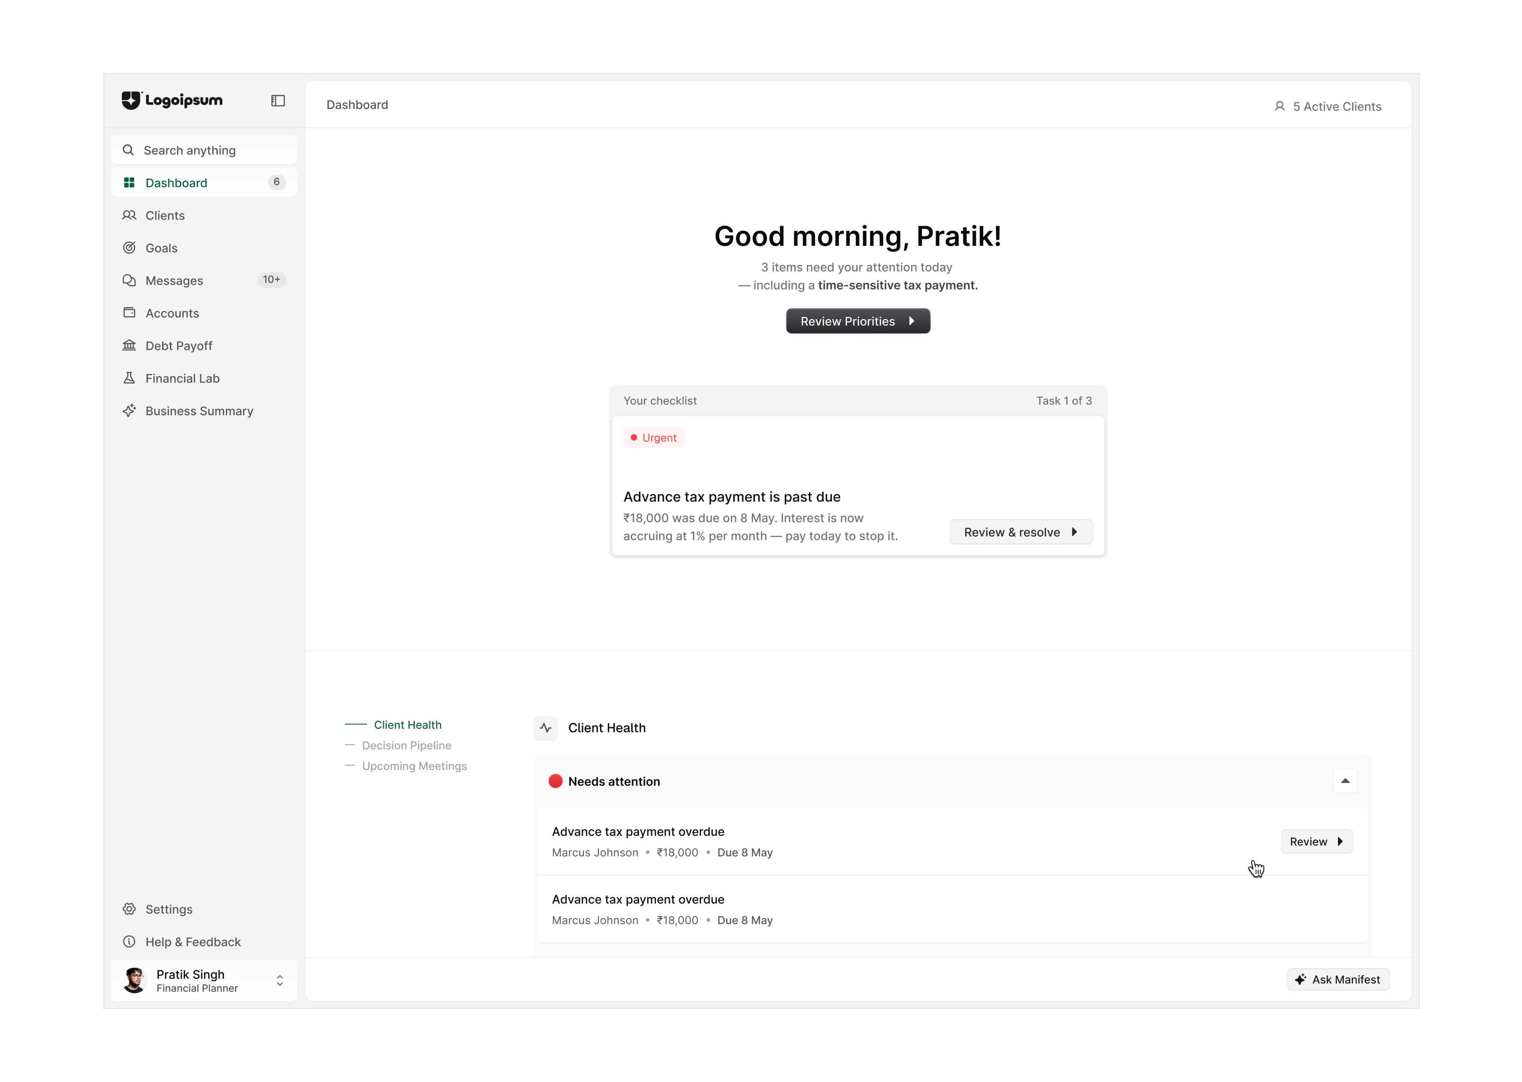Click the Ask Manifest button
The width and height of the screenshot is (1522, 1082).
(1338, 979)
